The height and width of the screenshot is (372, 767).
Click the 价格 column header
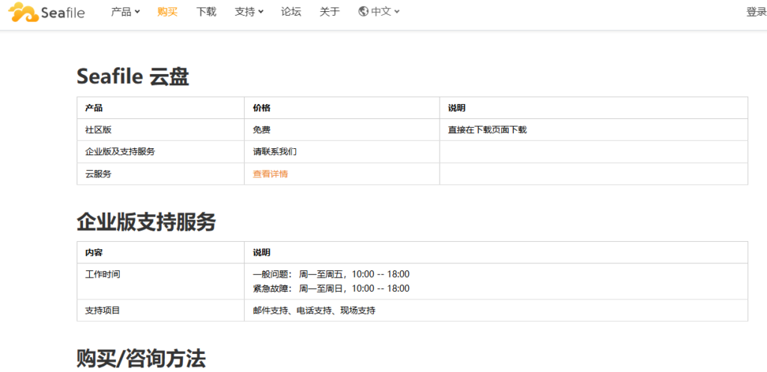(342, 108)
